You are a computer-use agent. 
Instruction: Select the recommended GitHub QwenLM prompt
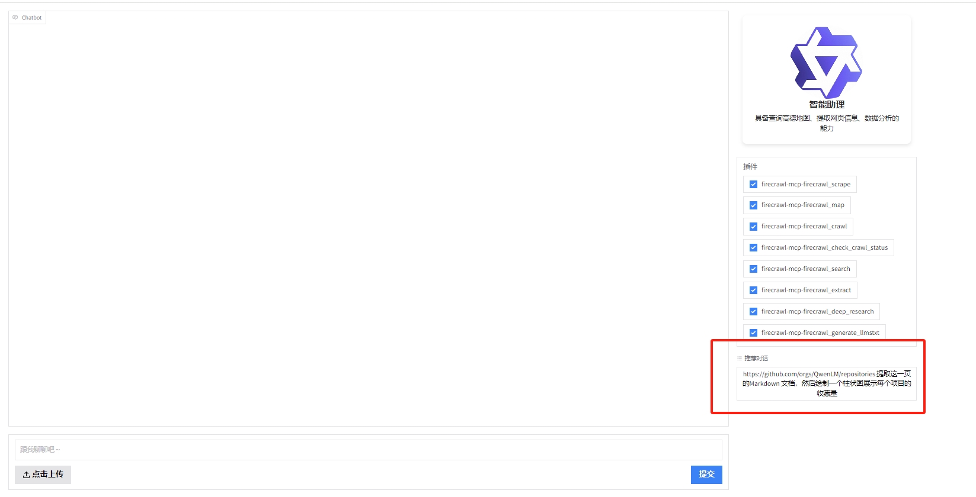click(x=827, y=383)
